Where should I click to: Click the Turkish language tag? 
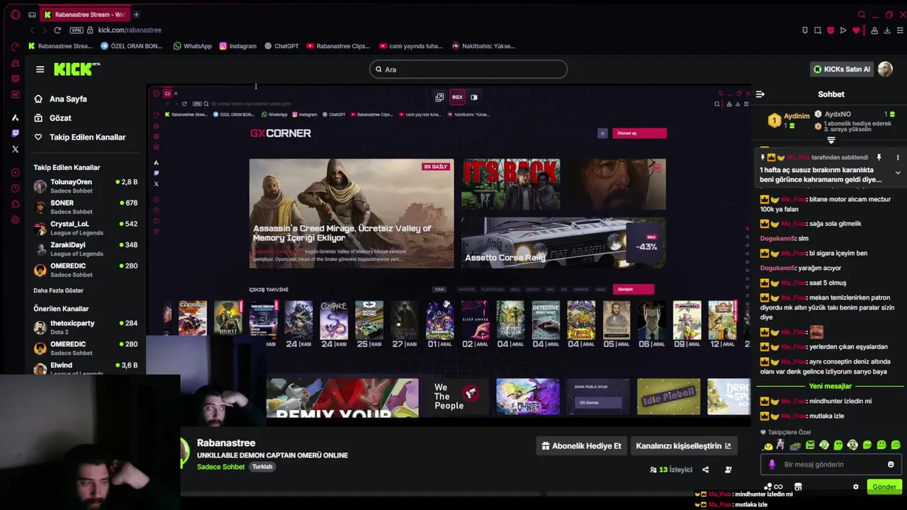tap(262, 467)
